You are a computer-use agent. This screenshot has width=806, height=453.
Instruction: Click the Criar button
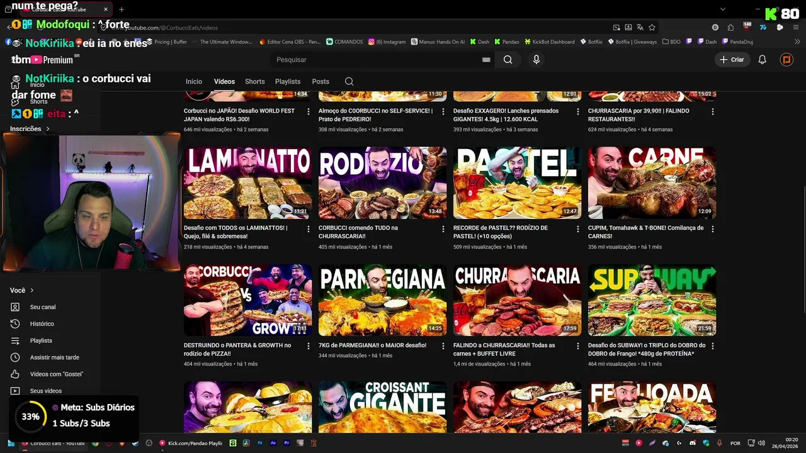click(732, 60)
